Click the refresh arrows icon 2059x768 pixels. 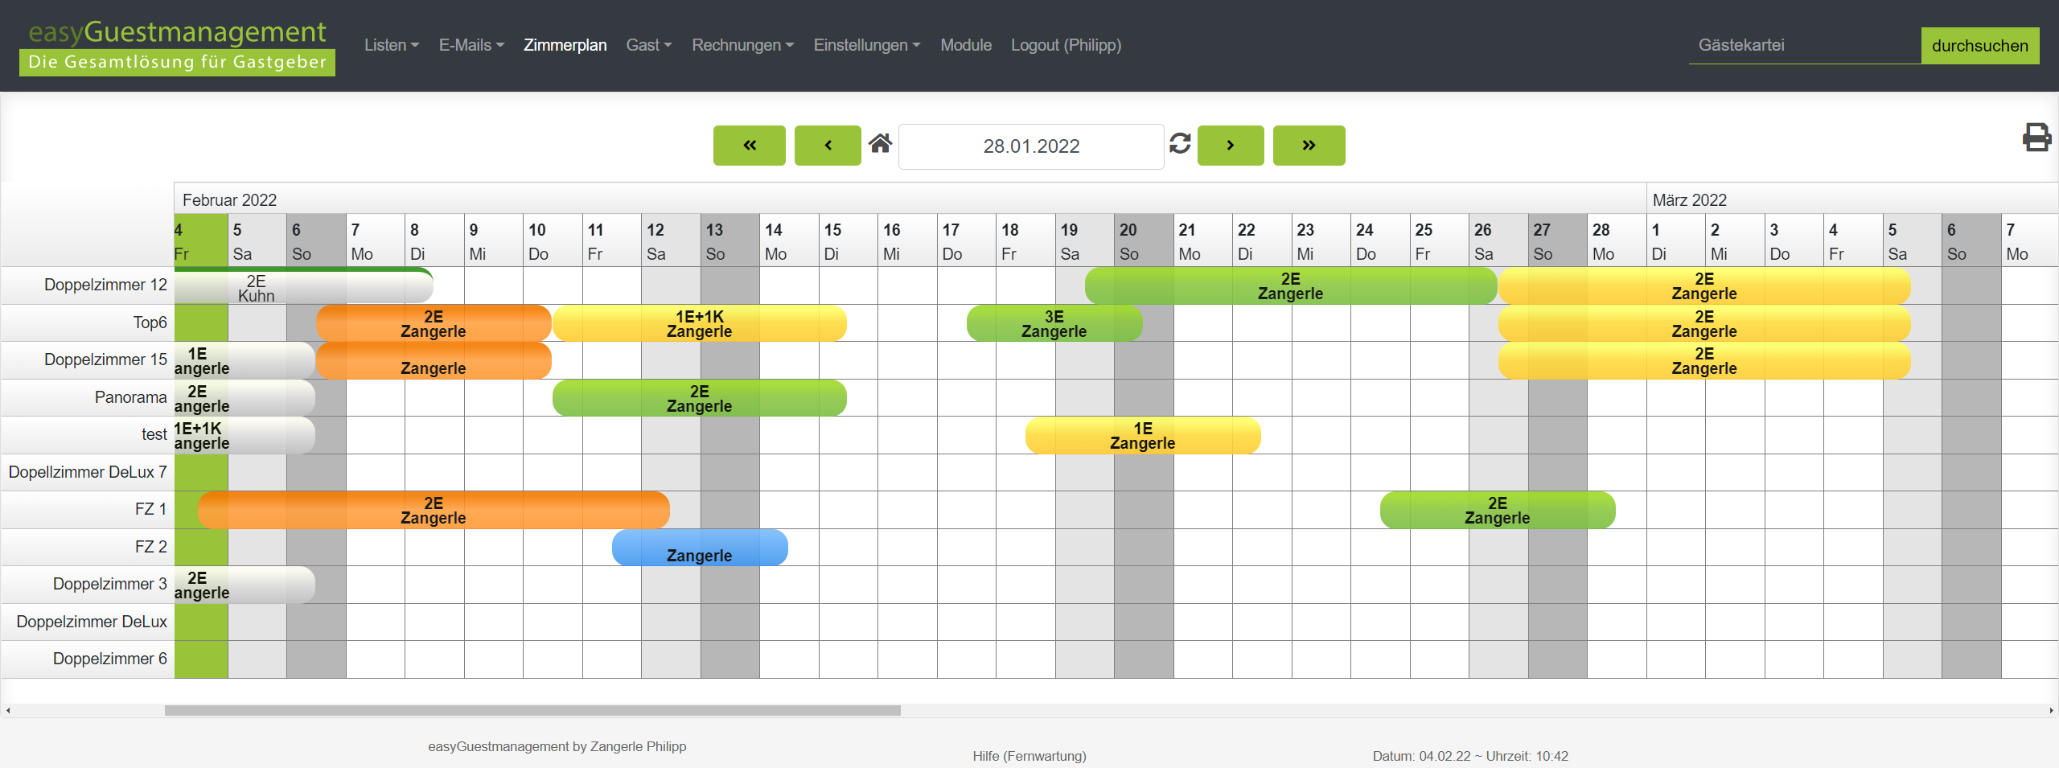1180,144
